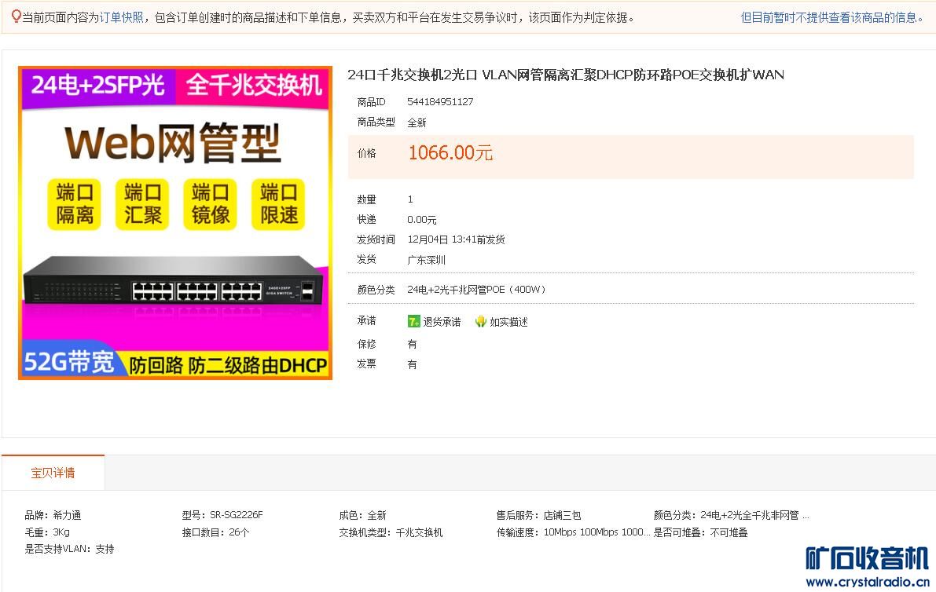Click the ship origin 广东深圳
Screen dimensions: 936x592
(426, 259)
